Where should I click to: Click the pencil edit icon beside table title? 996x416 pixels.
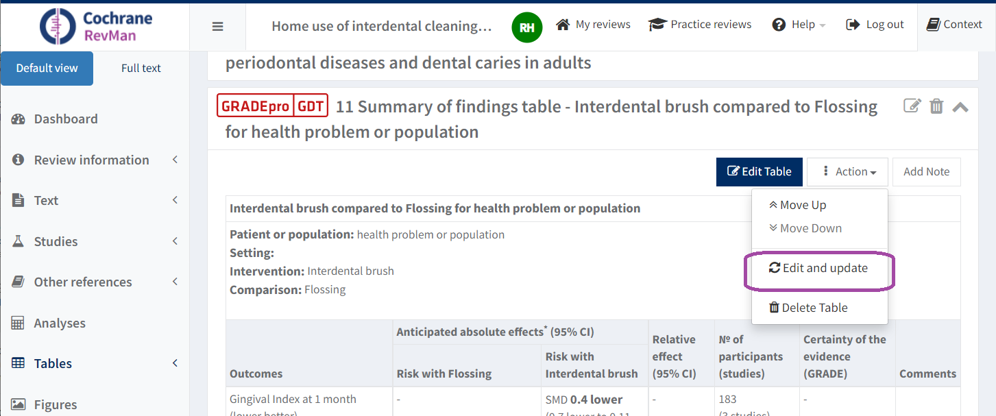pyautogui.click(x=912, y=106)
